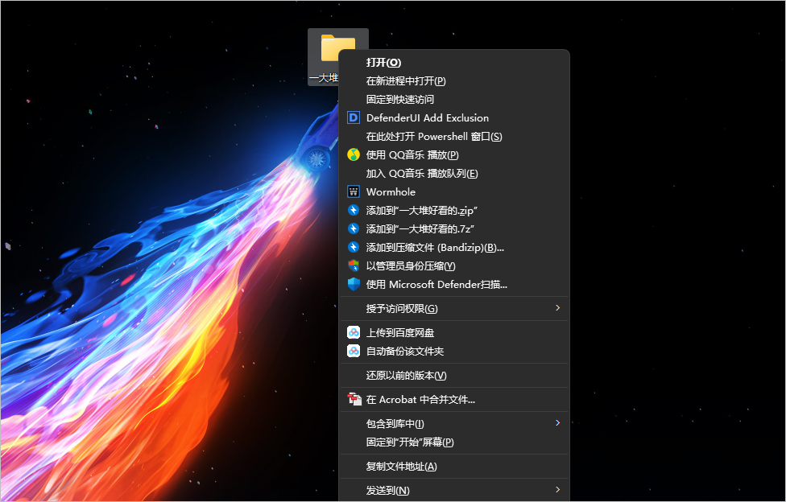Open 发送到(N) menu entry

point(454,491)
